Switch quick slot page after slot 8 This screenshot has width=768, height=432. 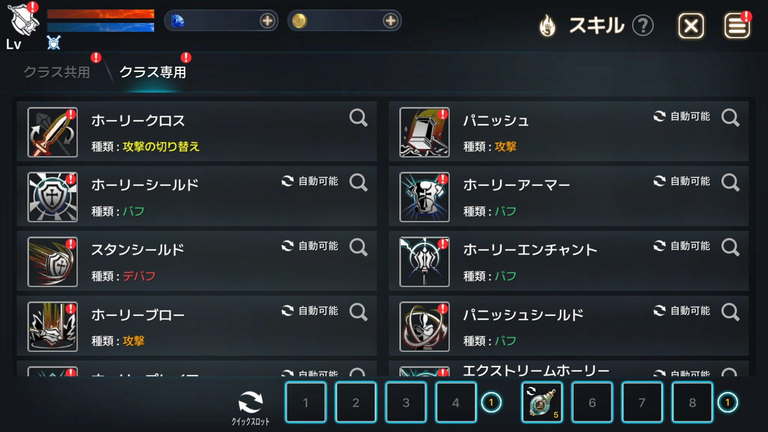(727, 402)
